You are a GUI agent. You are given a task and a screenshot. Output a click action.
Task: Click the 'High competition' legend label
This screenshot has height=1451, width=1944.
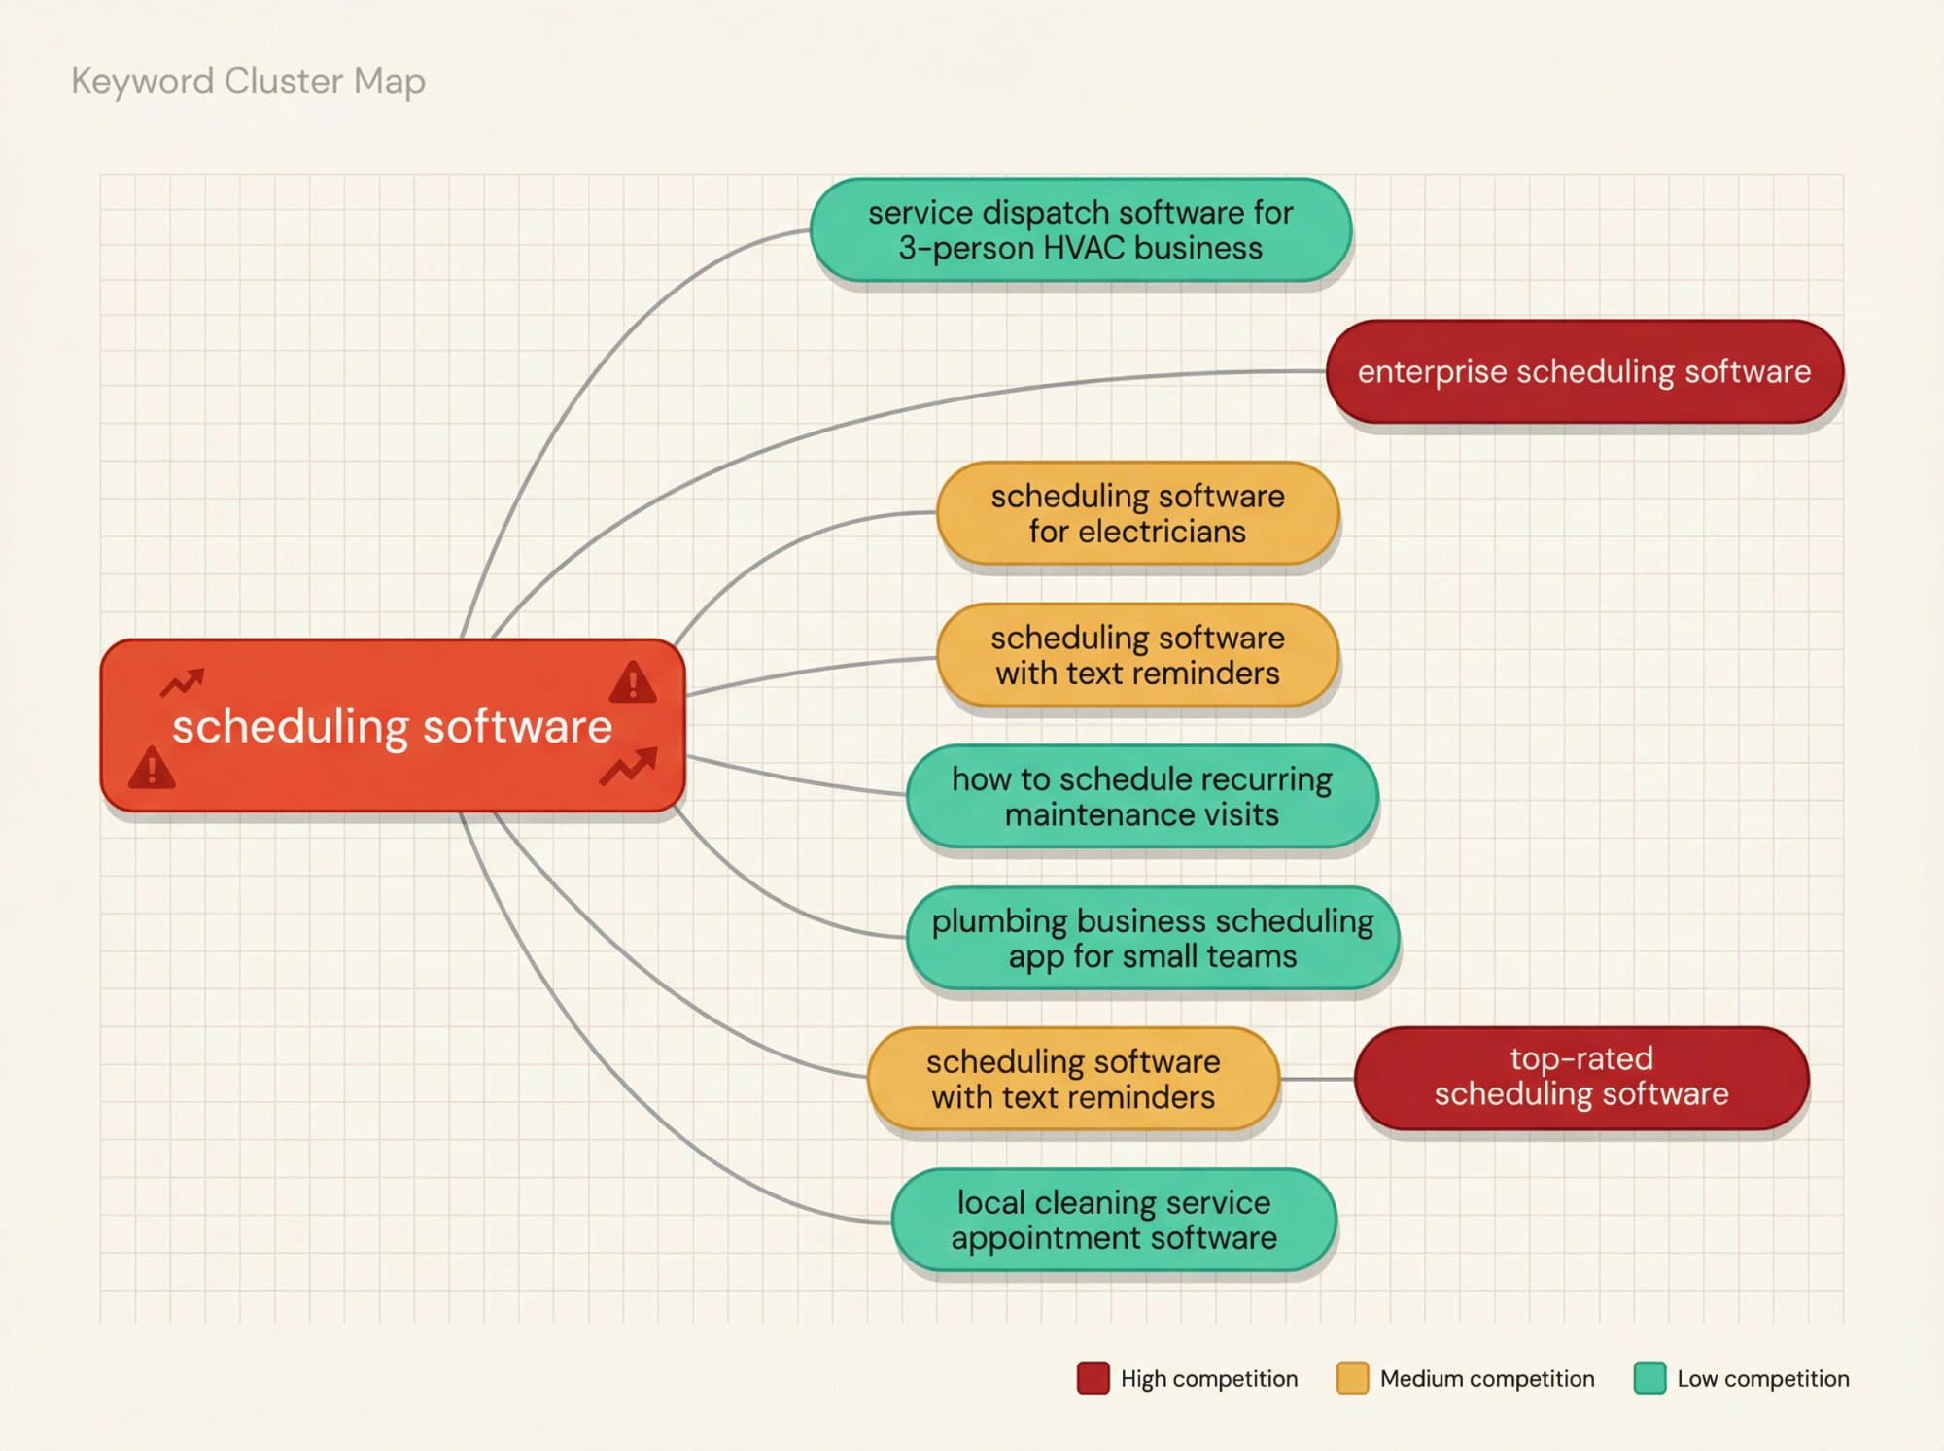1209,1378
